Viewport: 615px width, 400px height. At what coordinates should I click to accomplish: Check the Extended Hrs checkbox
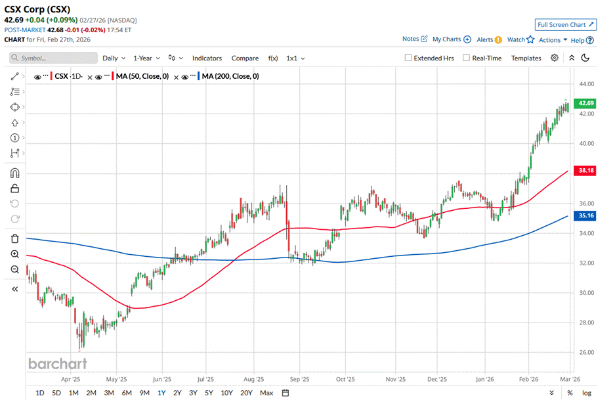pyautogui.click(x=408, y=58)
